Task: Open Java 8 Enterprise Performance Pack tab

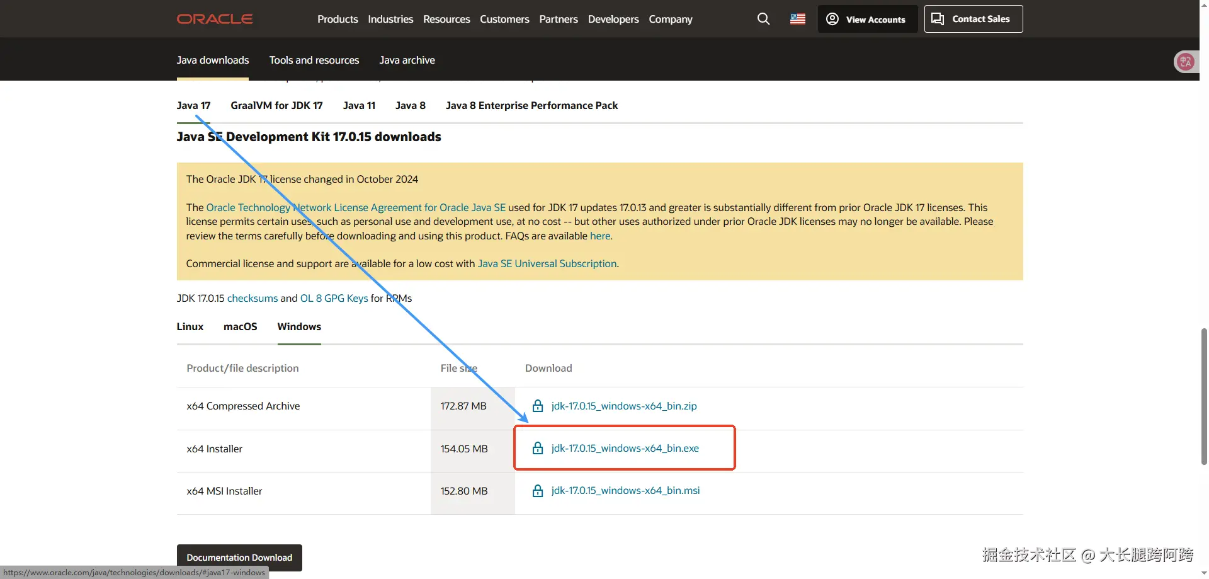Action: (531, 105)
